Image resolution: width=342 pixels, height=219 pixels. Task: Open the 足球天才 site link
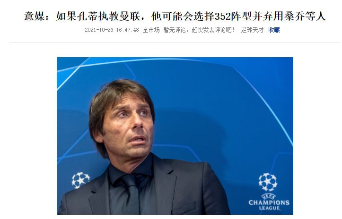tap(252, 30)
